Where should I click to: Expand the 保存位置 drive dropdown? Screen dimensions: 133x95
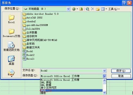pyautogui.click(x=68, y=9)
